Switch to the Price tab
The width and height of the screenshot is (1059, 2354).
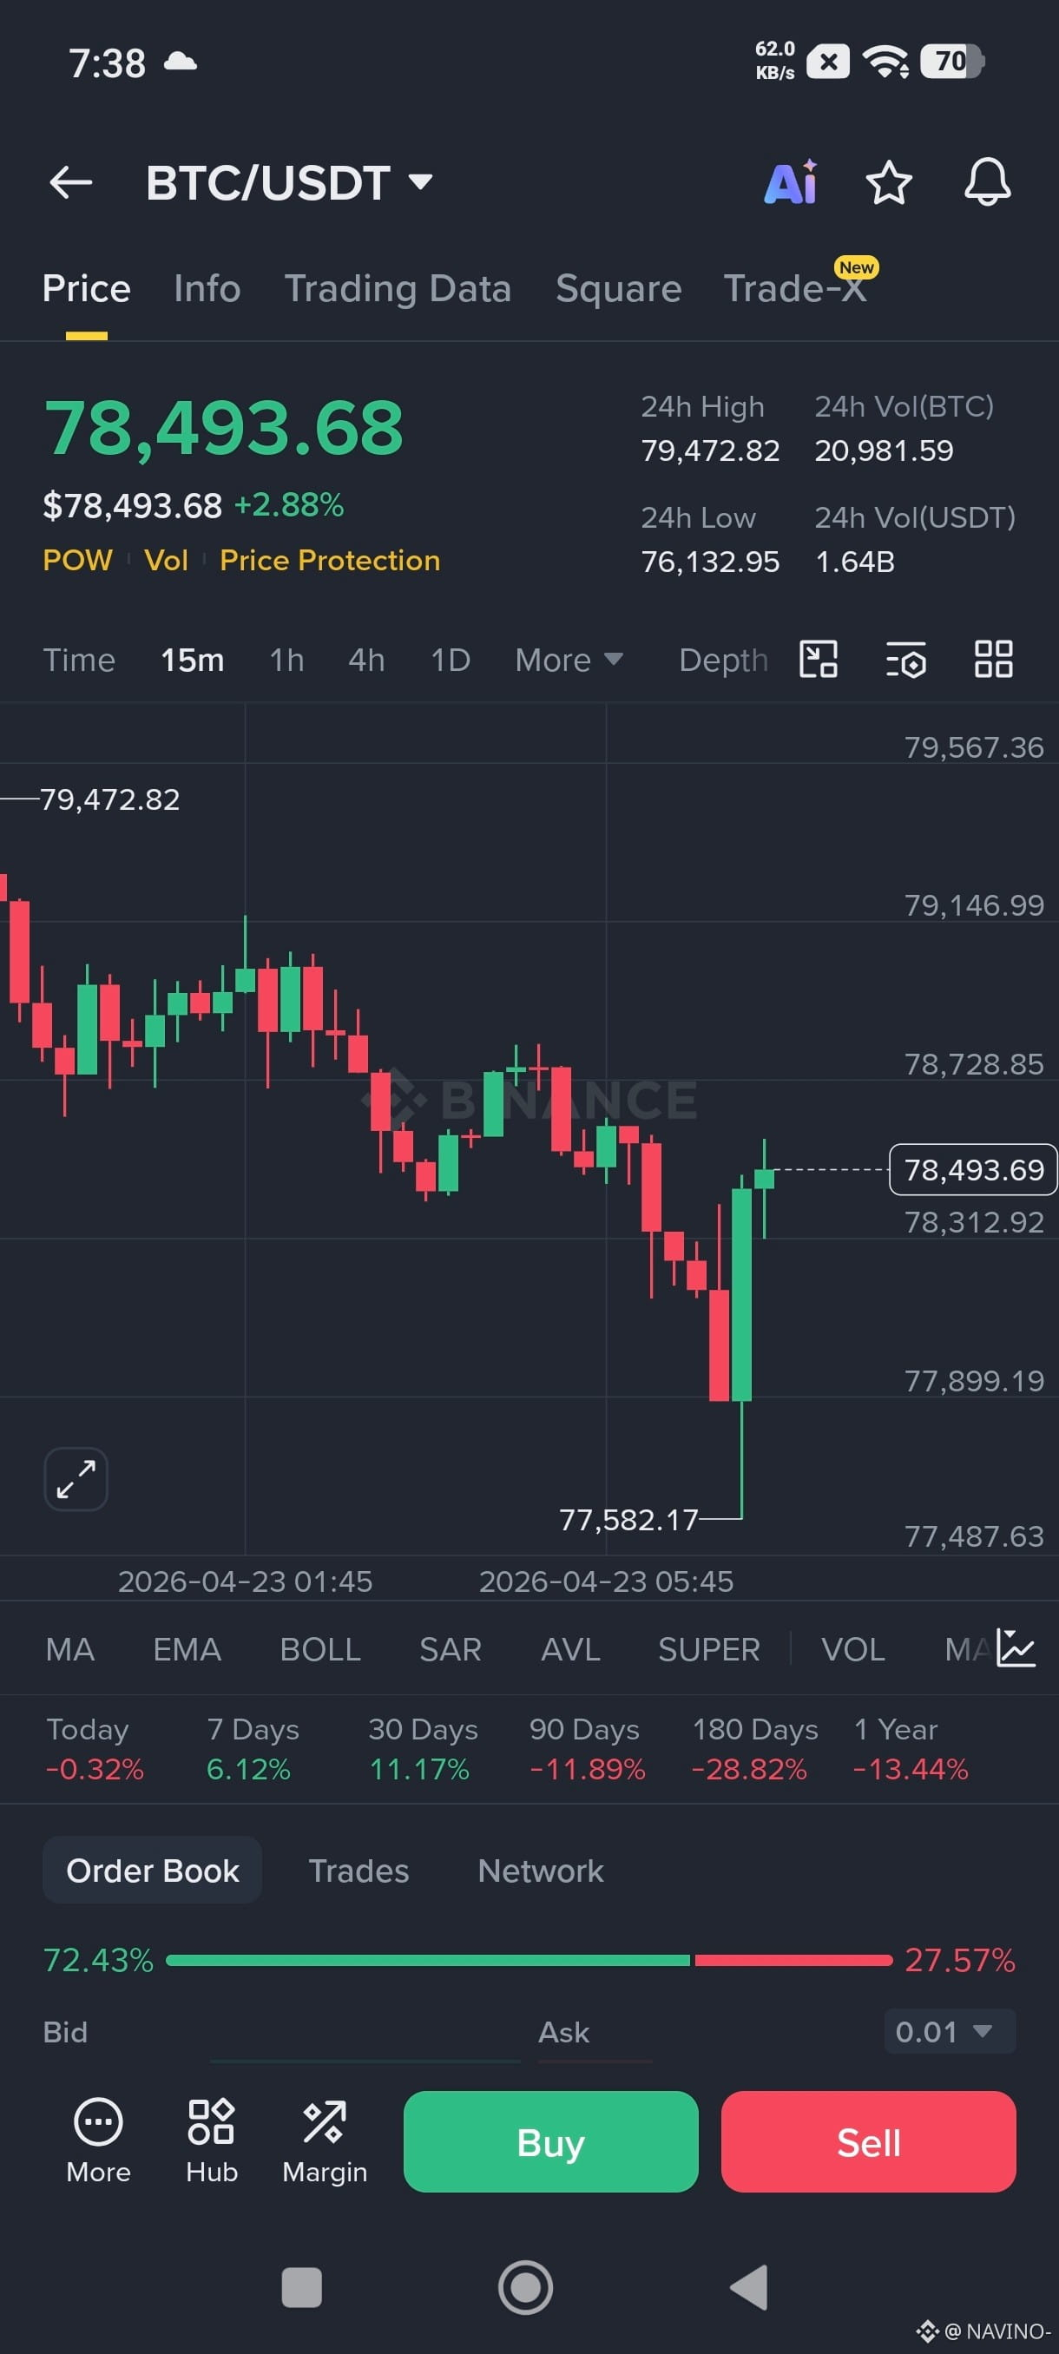pos(87,289)
